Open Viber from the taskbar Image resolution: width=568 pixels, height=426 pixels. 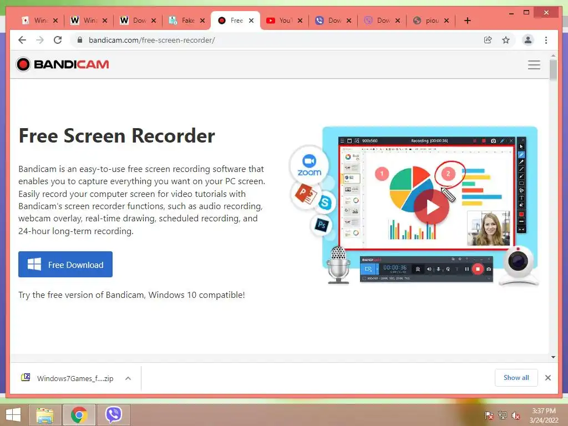[114, 415]
